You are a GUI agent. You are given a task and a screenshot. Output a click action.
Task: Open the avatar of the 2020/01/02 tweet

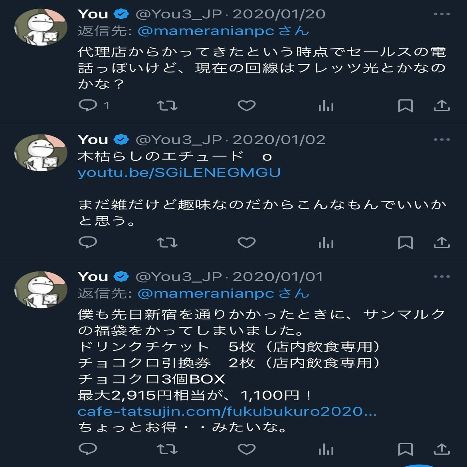click(x=41, y=153)
